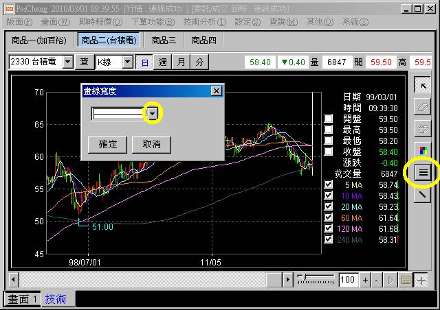Uncheck the 60 MA moving average

click(x=329, y=217)
